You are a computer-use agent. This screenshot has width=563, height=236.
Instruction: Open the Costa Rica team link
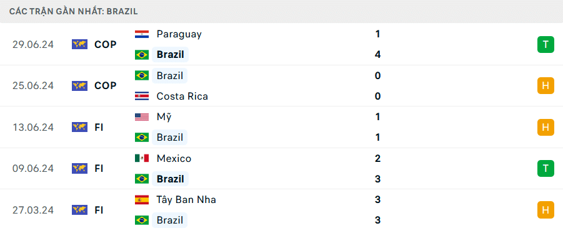182,96
